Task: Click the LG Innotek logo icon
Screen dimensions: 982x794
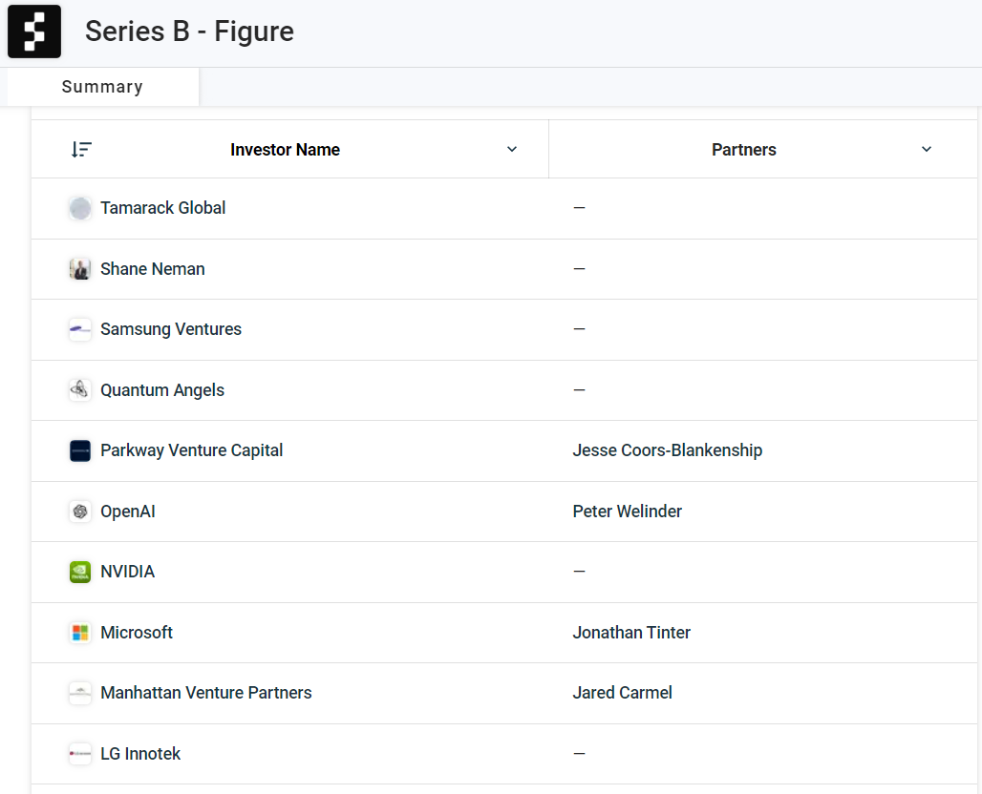Action: coord(80,754)
